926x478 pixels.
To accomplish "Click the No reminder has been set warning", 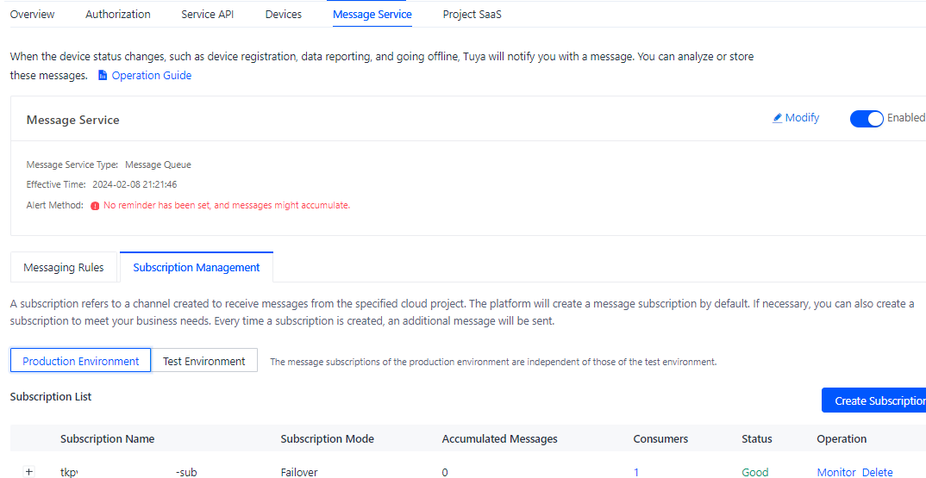I will click(x=227, y=205).
